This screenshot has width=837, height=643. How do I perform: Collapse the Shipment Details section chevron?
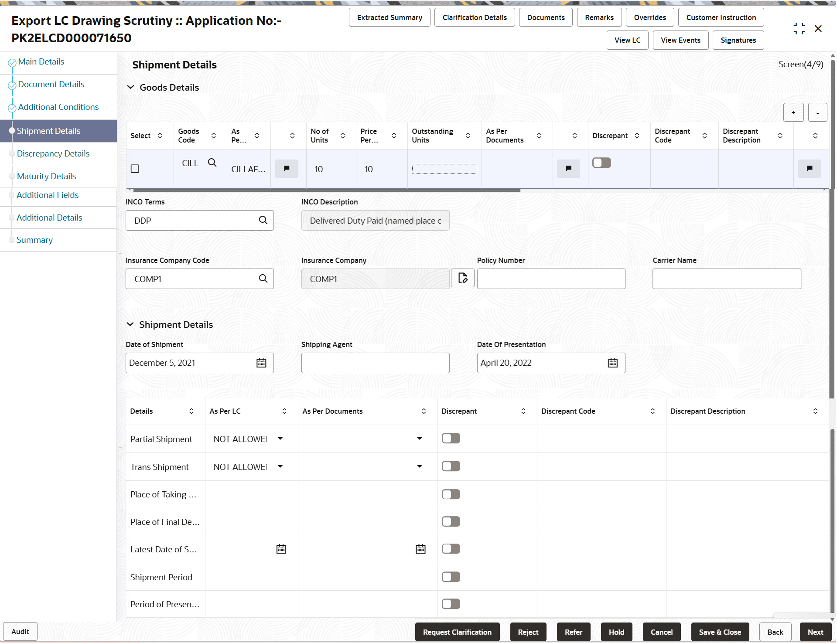[x=130, y=324]
